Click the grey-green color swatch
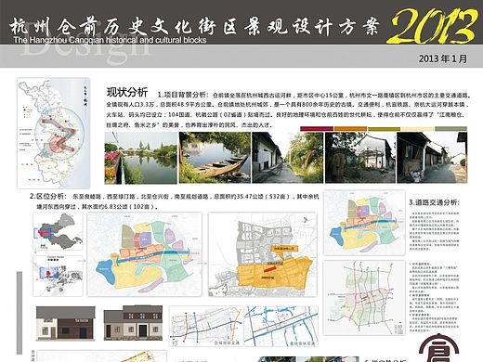 pyautogui.click(x=450, y=128)
